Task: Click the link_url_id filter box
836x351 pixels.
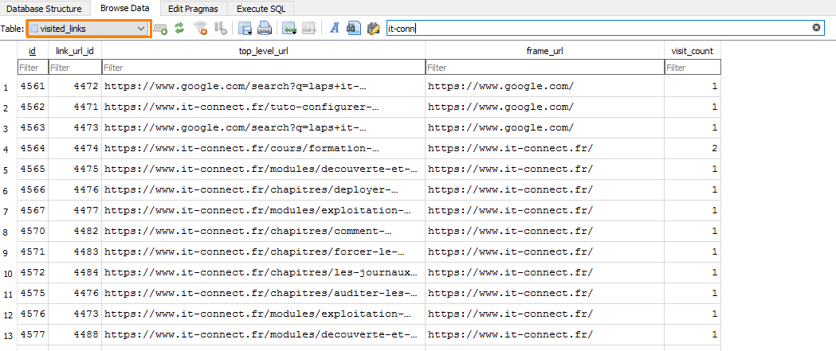Action: tap(75, 68)
